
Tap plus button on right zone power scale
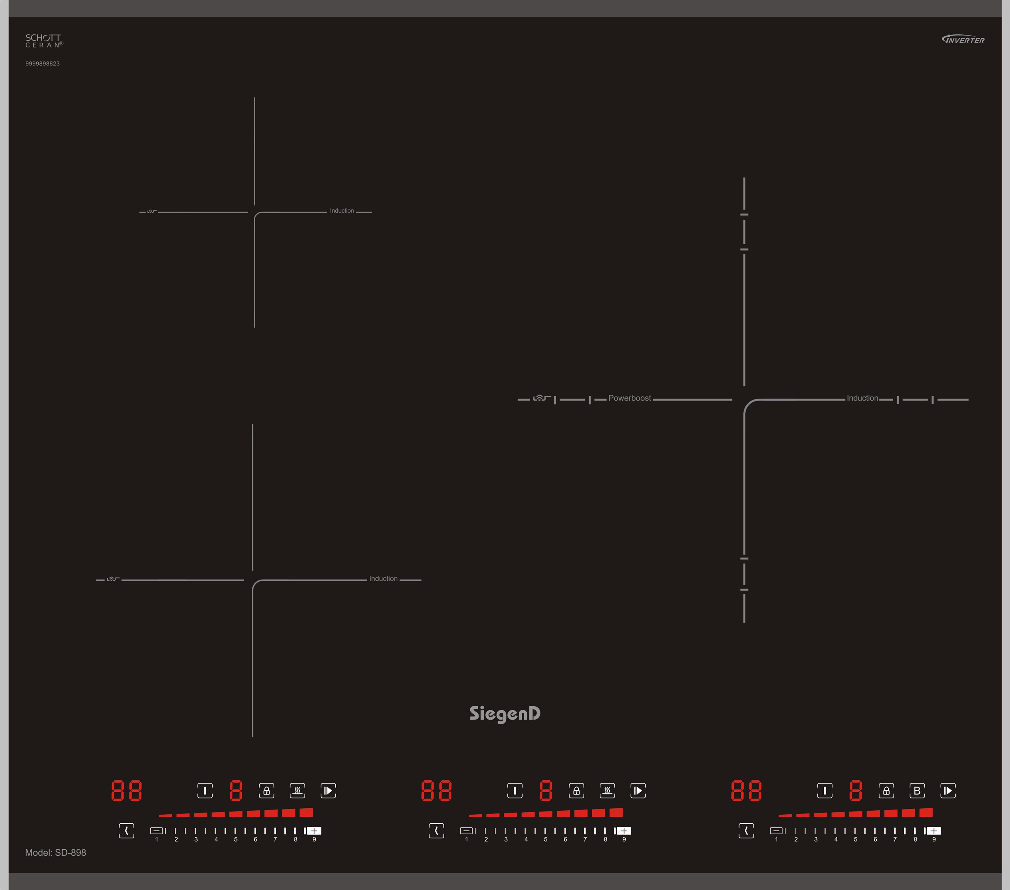[933, 831]
